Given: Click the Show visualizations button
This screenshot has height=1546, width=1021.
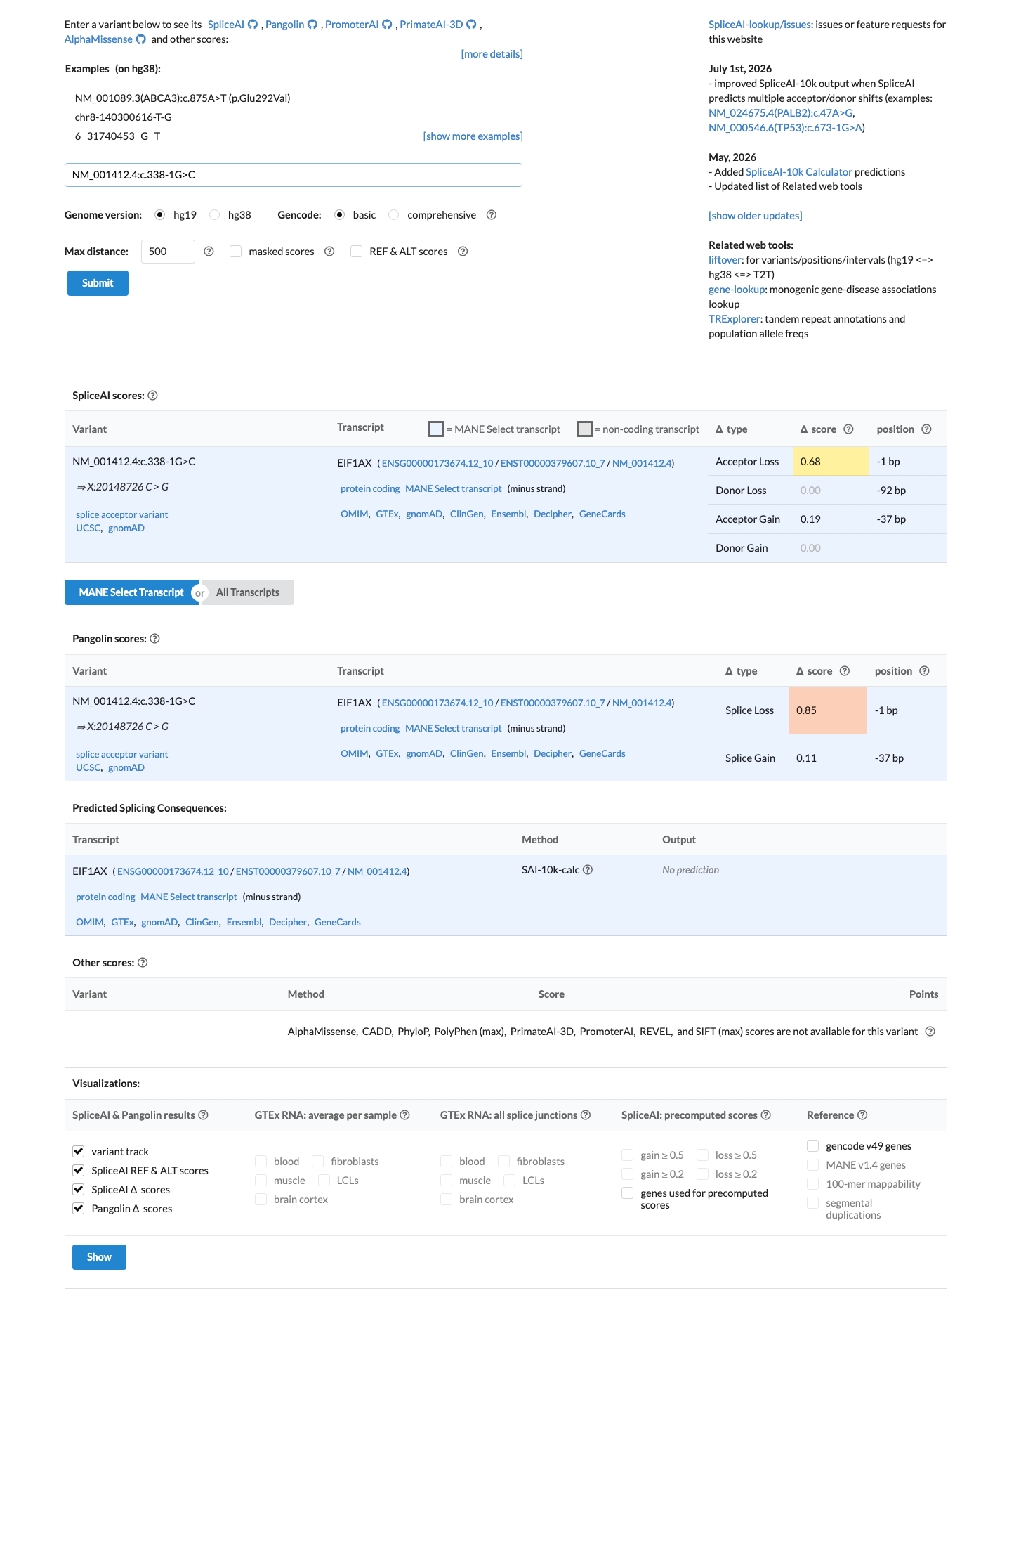Looking at the screenshot, I should click(99, 1257).
